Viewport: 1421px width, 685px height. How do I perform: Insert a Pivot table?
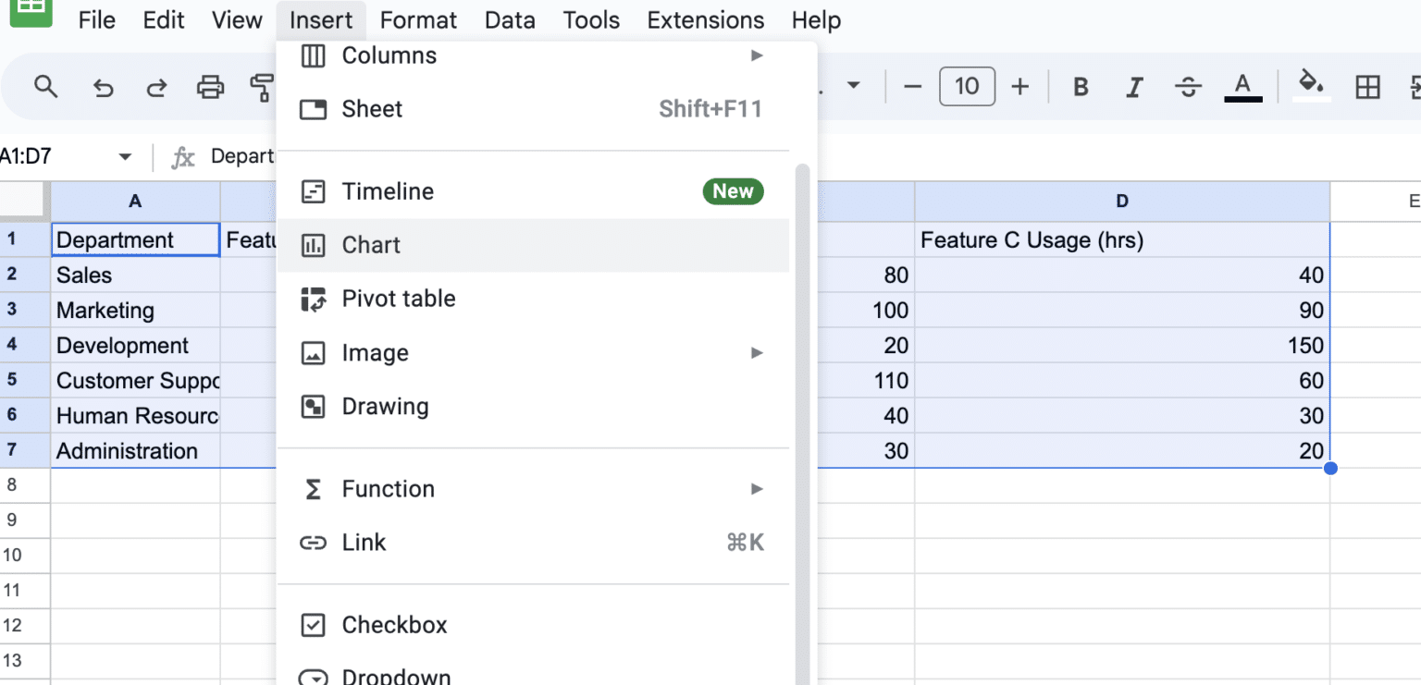coord(399,299)
